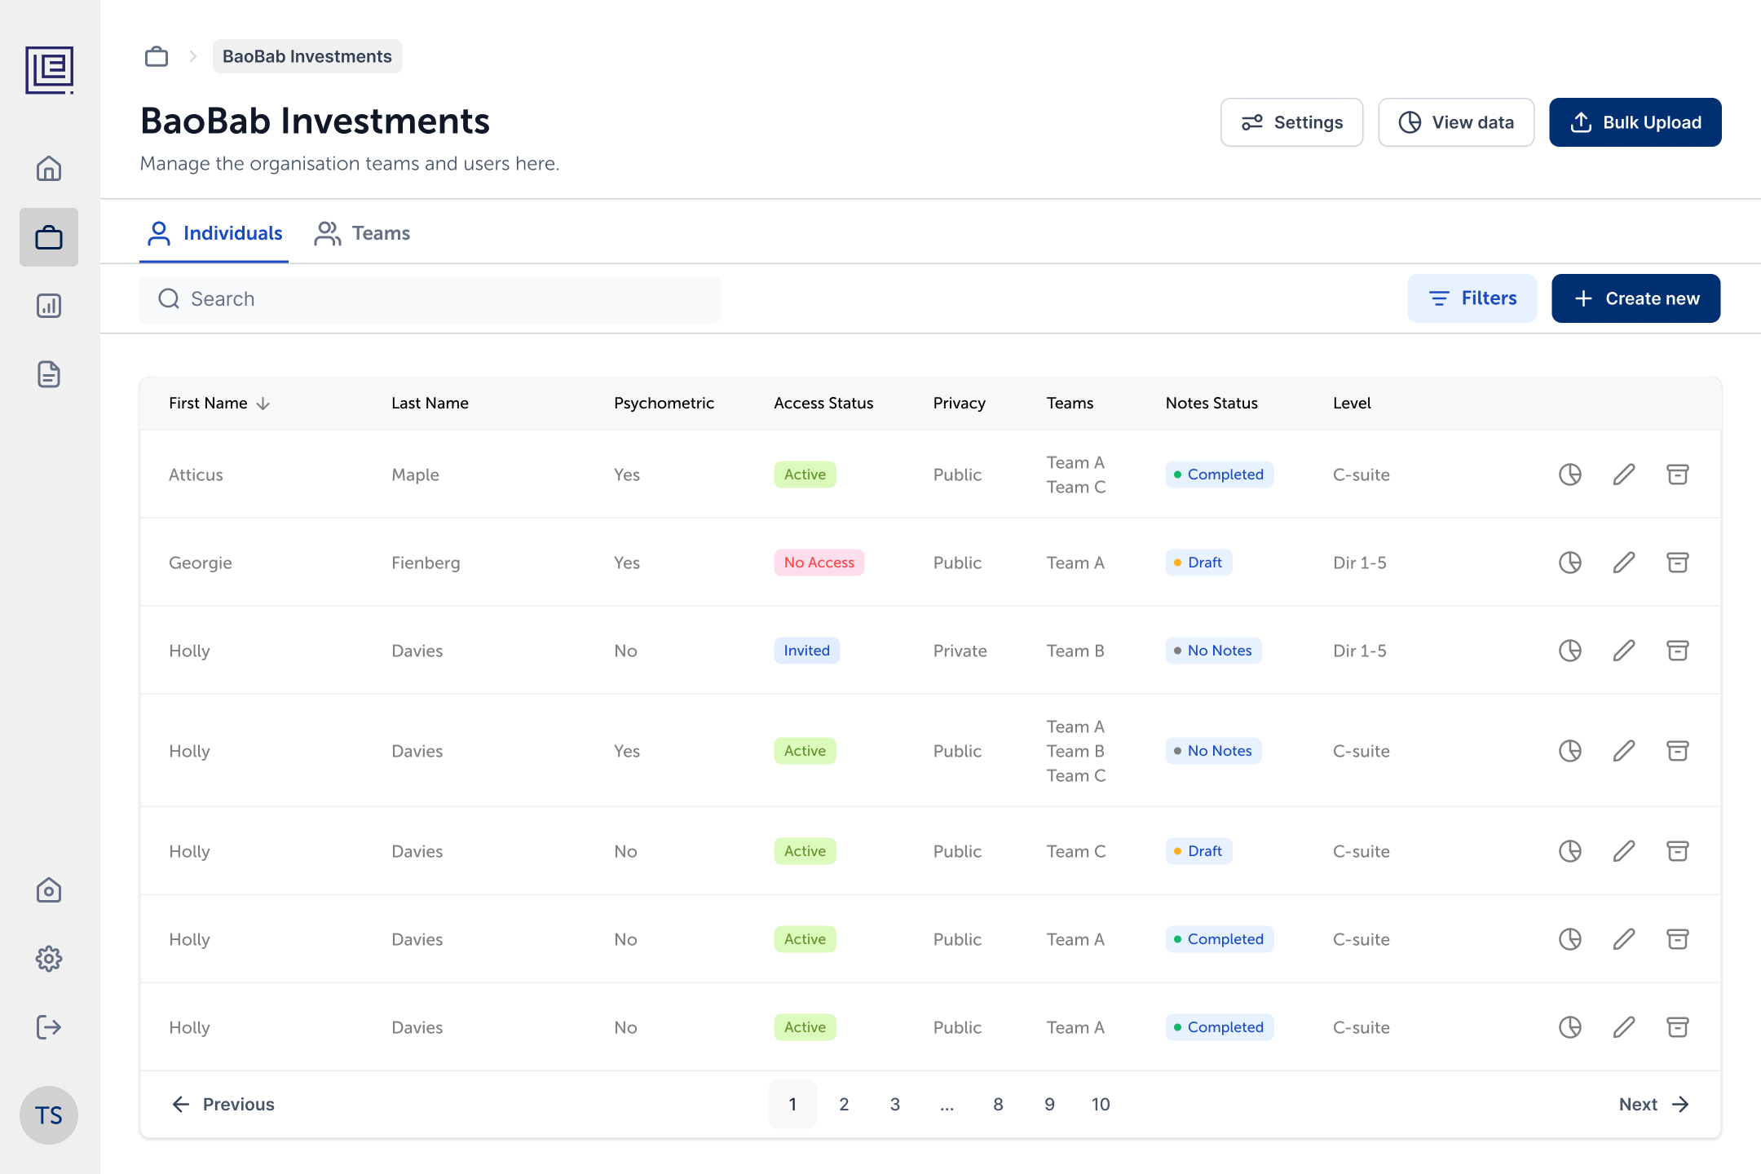
Task: Click the logout icon in sidebar
Action: pos(49,1027)
